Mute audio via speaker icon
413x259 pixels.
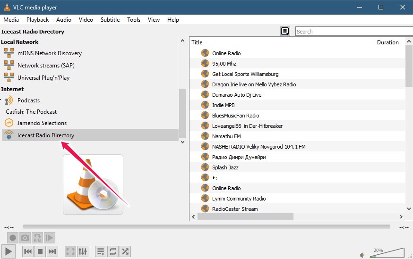coord(362,255)
